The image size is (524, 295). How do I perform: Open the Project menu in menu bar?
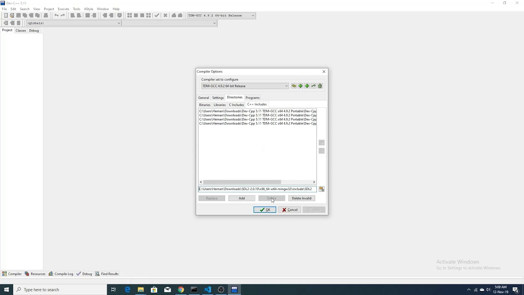(x=49, y=9)
